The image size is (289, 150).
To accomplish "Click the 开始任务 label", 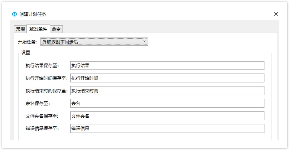I will click(28, 42).
